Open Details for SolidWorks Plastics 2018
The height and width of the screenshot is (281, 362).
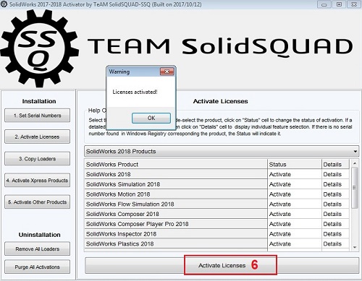click(335, 243)
